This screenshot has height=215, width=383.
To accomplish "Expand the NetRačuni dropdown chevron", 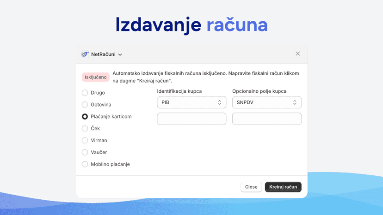I will click(120, 54).
